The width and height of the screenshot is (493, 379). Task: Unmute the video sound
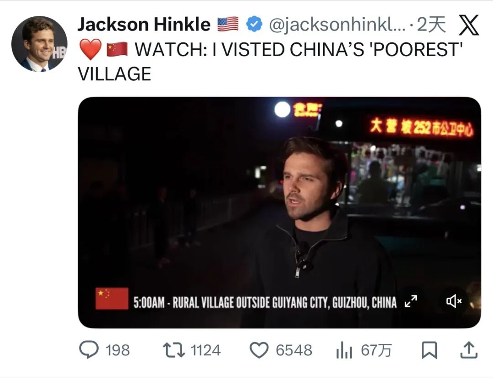[454, 301]
